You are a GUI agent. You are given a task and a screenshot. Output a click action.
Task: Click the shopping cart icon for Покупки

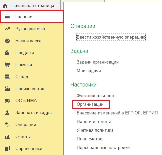pos(7,65)
